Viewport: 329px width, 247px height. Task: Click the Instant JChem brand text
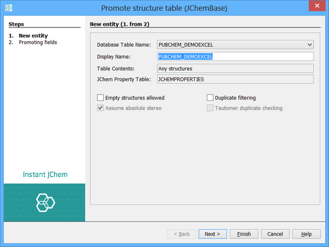point(45,175)
